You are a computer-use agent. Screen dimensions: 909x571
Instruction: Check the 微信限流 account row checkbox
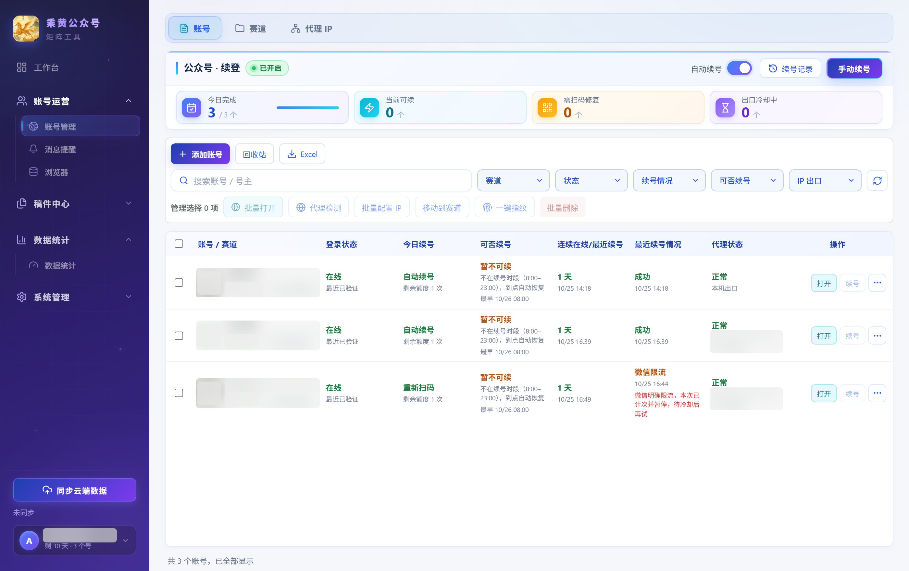(x=179, y=393)
